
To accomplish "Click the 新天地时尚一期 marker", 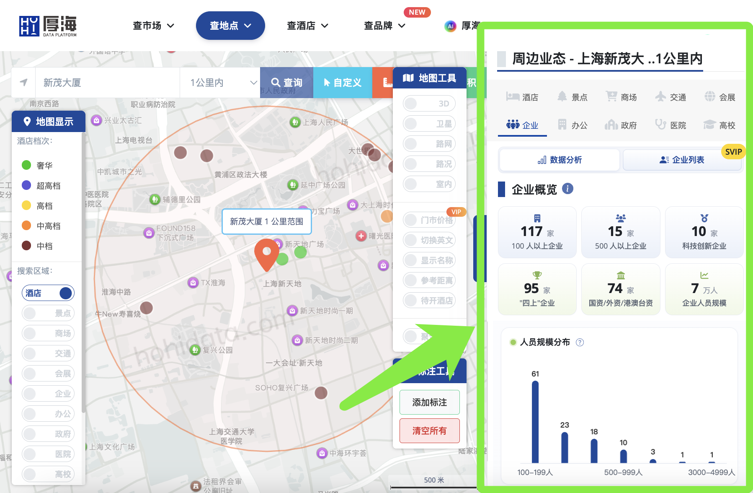I will coord(292,311).
